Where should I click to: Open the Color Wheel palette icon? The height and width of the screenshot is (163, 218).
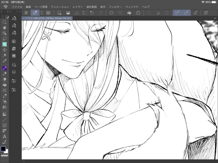coord(14,41)
